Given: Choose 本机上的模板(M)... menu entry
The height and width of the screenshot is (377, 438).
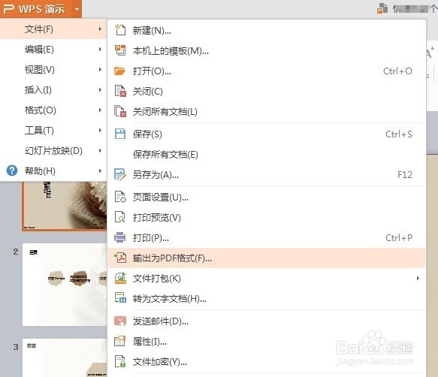Looking at the screenshot, I should tap(267, 50).
